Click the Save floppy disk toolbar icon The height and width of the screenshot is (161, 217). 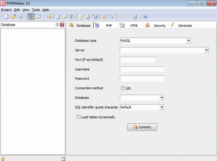20,17
